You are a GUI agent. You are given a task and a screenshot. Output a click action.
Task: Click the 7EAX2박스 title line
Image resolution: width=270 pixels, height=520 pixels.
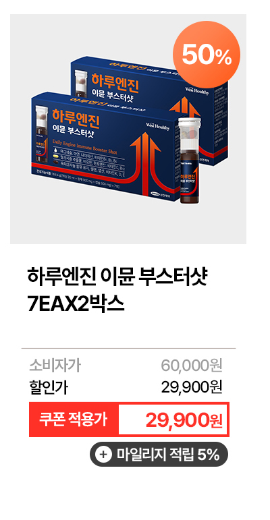pos(76,304)
